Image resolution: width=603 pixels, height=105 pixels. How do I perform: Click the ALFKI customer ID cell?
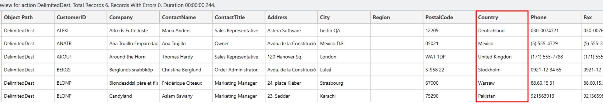click(x=63, y=31)
